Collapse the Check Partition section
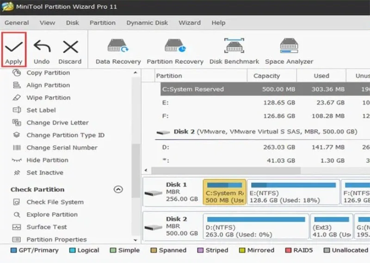This screenshot has width=370, height=263. click(118, 190)
